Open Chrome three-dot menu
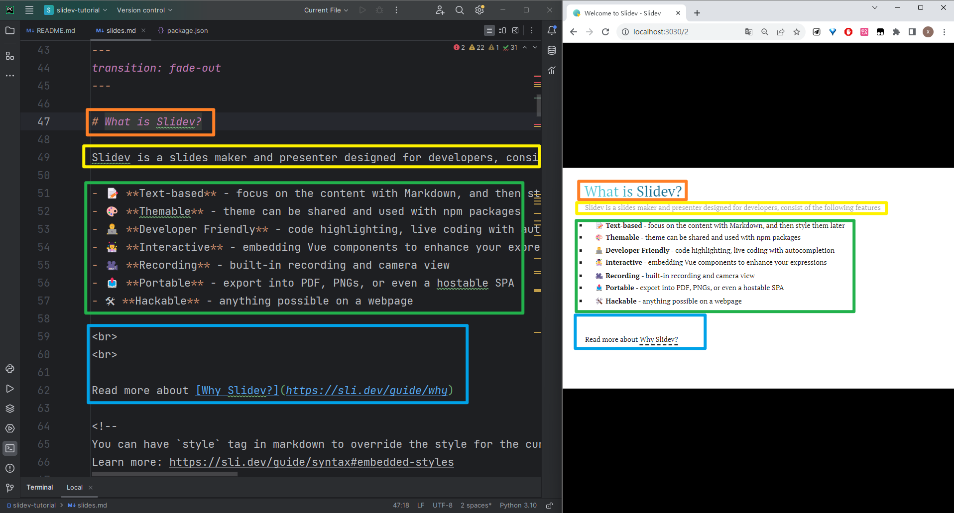This screenshot has width=954, height=513. (x=944, y=32)
